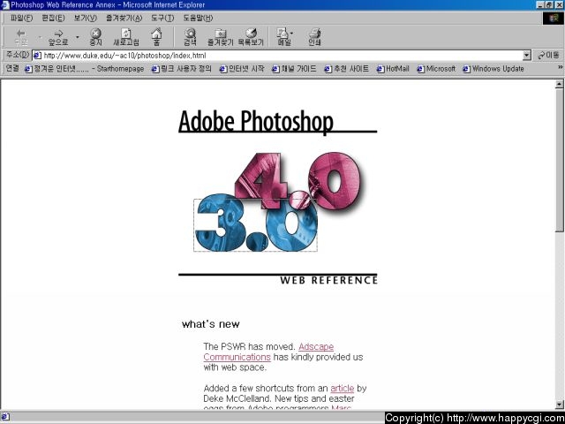The width and height of the screenshot is (565, 424).
Task: Open the Mail button dropdown arrow
Action: click(291, 34)
